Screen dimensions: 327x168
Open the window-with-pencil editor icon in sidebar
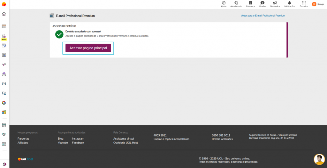(4, 45)
